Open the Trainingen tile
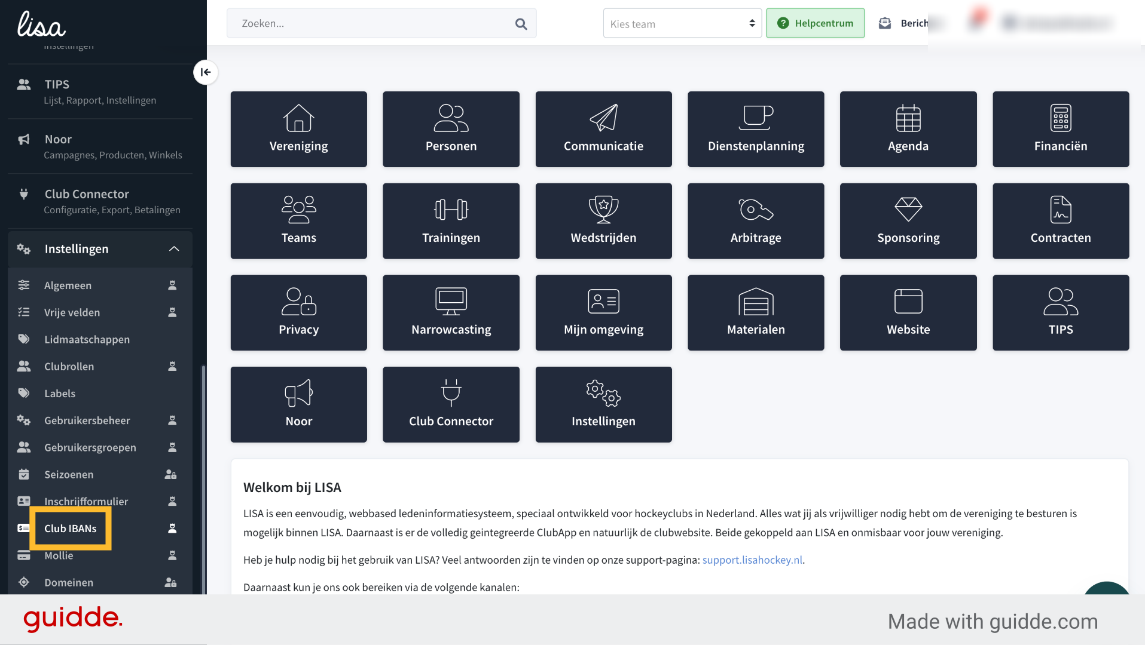 click(x=451, y=221)
